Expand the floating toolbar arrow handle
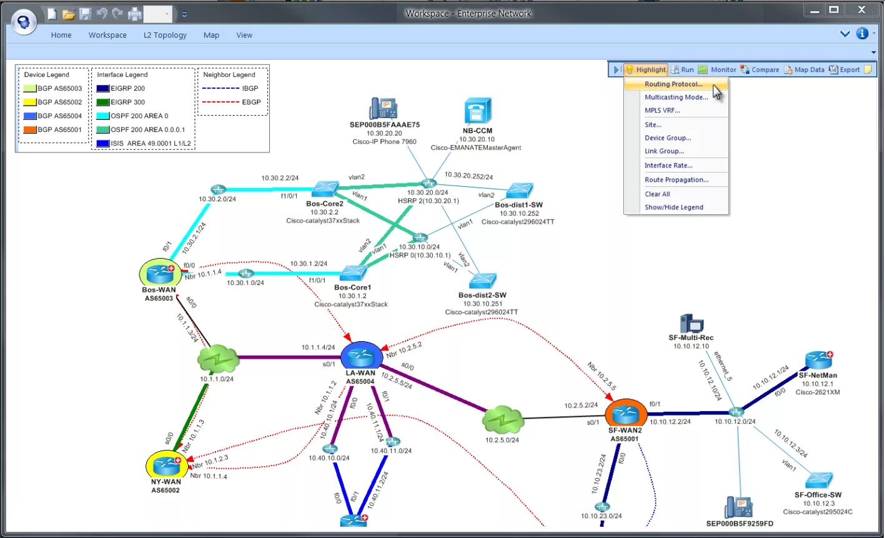The width and height of the screenshot is (885, 538). point(616,69)
